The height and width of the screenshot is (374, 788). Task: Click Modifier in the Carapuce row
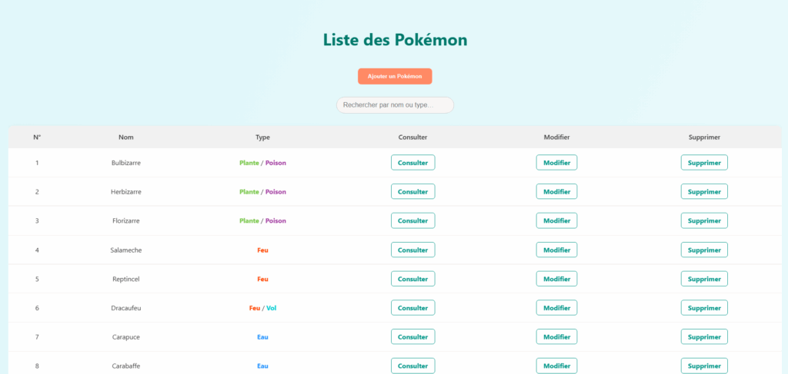[556, 337]
